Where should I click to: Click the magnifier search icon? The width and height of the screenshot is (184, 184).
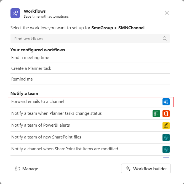click(x=165, y=39)
